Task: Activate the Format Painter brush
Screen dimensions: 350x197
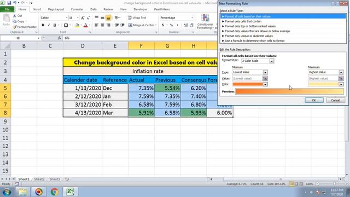Action: coord(15,27)
